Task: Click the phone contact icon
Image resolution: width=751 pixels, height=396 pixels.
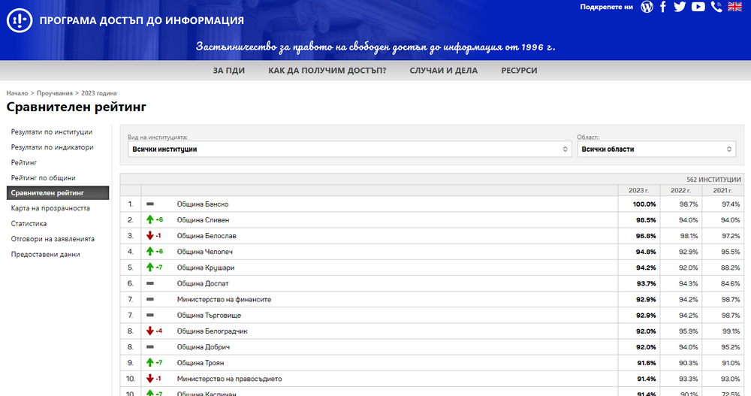Action: pyautogui.click(x=716, y=7)
